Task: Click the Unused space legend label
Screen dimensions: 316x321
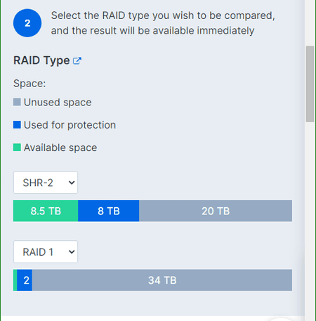Action: pos(58,103)
